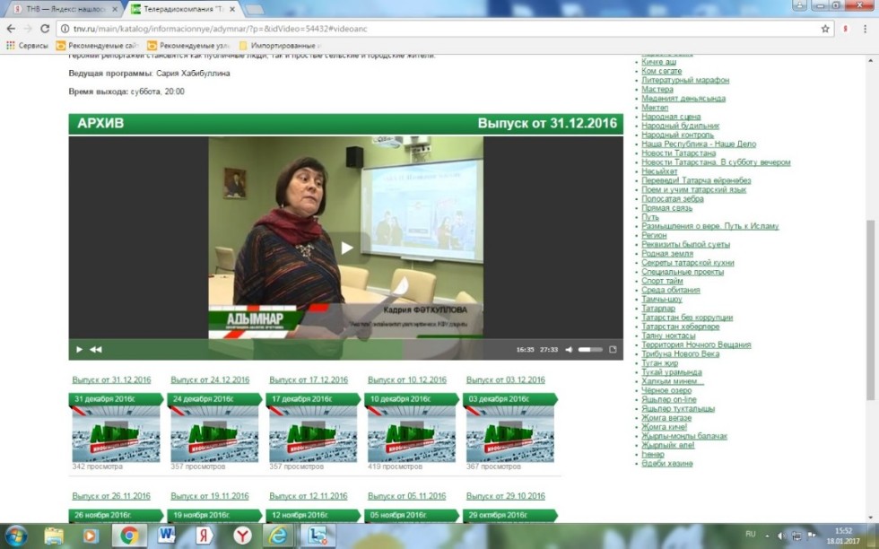Switch input language via RU indicator
The height and width of the screenshot is (549, 879).
(752, 533)
